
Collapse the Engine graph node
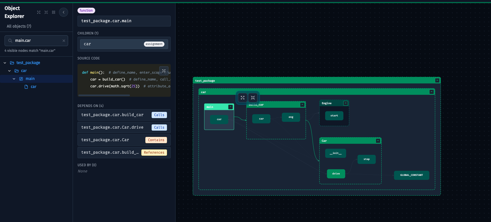tap(346, 103)
